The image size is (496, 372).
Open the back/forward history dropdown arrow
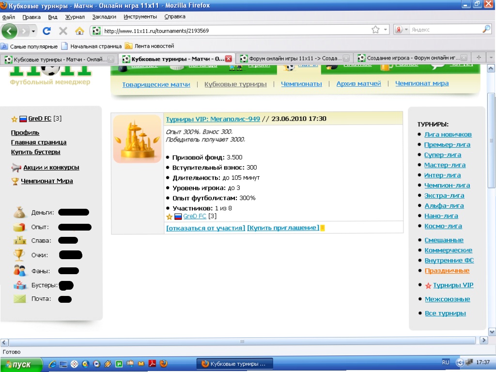33,31
